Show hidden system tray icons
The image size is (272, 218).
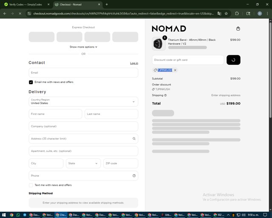click(x=228, y=215)
